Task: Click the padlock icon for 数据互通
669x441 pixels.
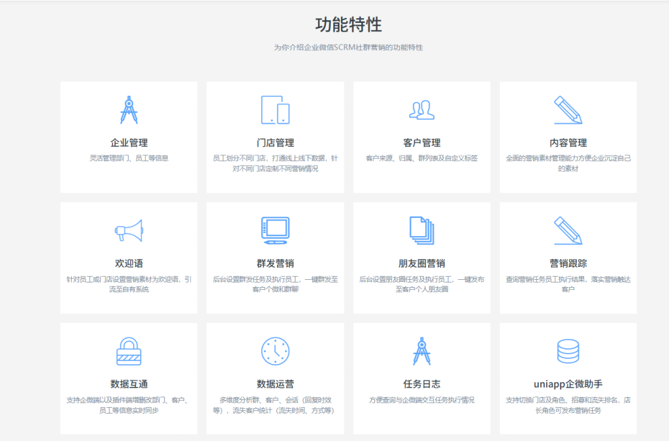Action: 129,351
